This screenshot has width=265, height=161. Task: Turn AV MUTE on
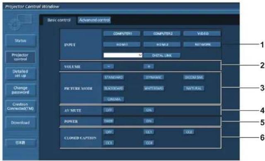click(x=149, y=110)
